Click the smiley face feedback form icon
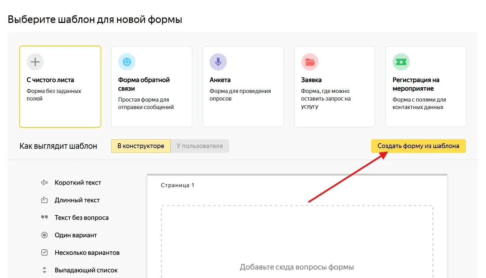Viewport: 486px width, 278px height. click(127, 62)
